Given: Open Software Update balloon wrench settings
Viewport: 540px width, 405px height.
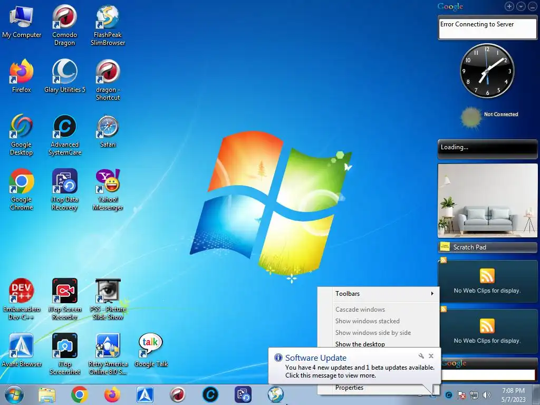Looking at the screenshot, I should [x=421, y=356].
